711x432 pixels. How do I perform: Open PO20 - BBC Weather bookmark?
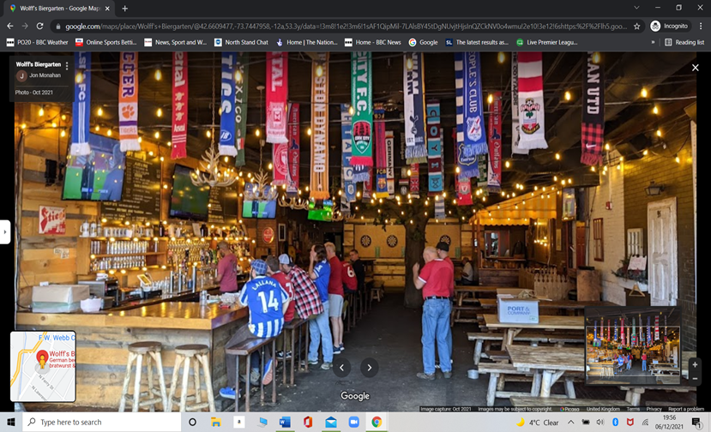[x=37, y=42]
